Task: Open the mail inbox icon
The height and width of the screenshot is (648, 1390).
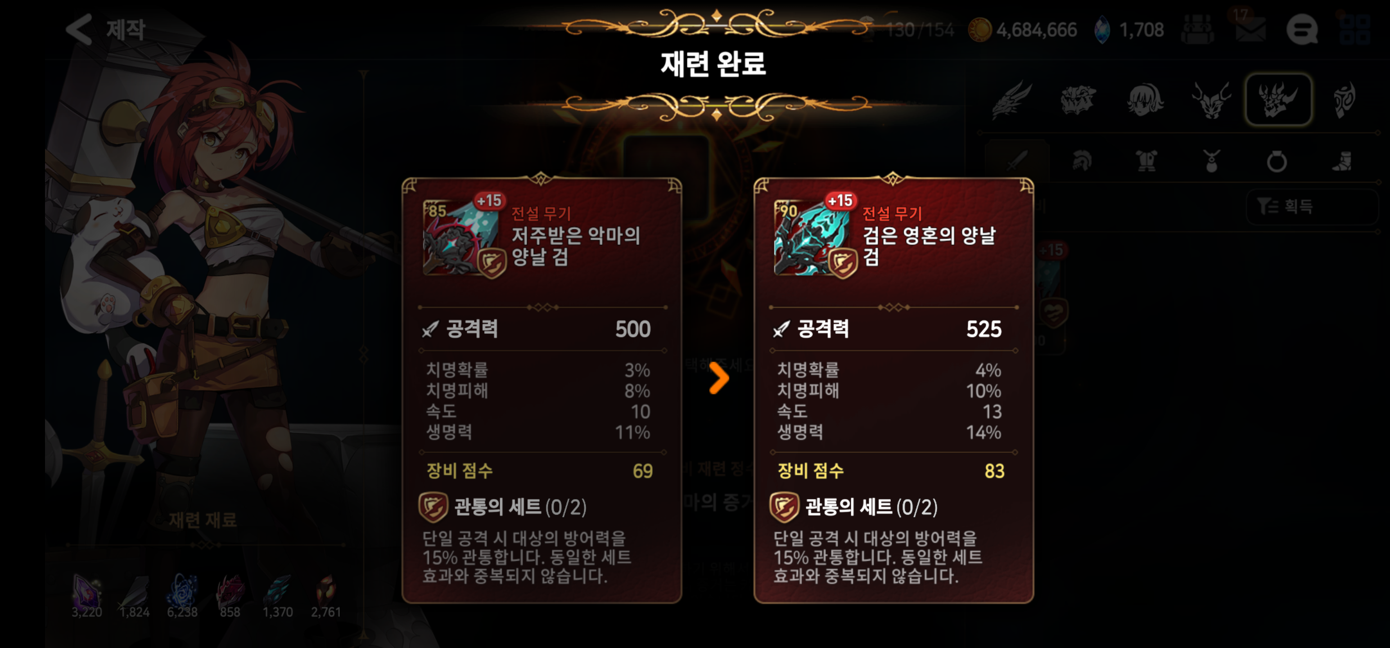Action: point(1250,30)
